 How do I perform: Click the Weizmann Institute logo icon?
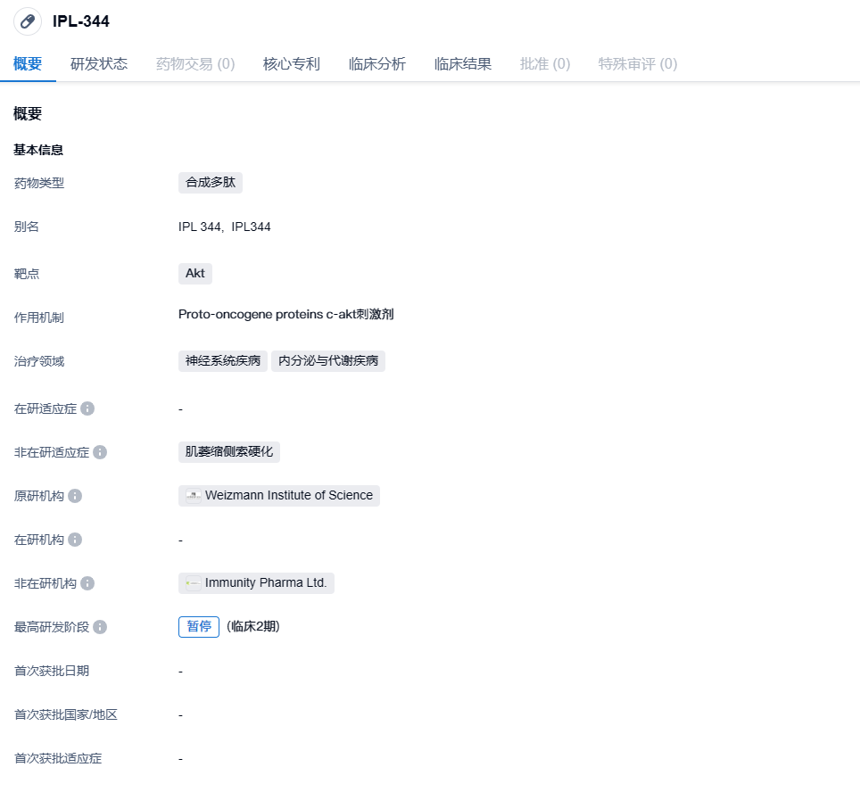coord(194,496)
